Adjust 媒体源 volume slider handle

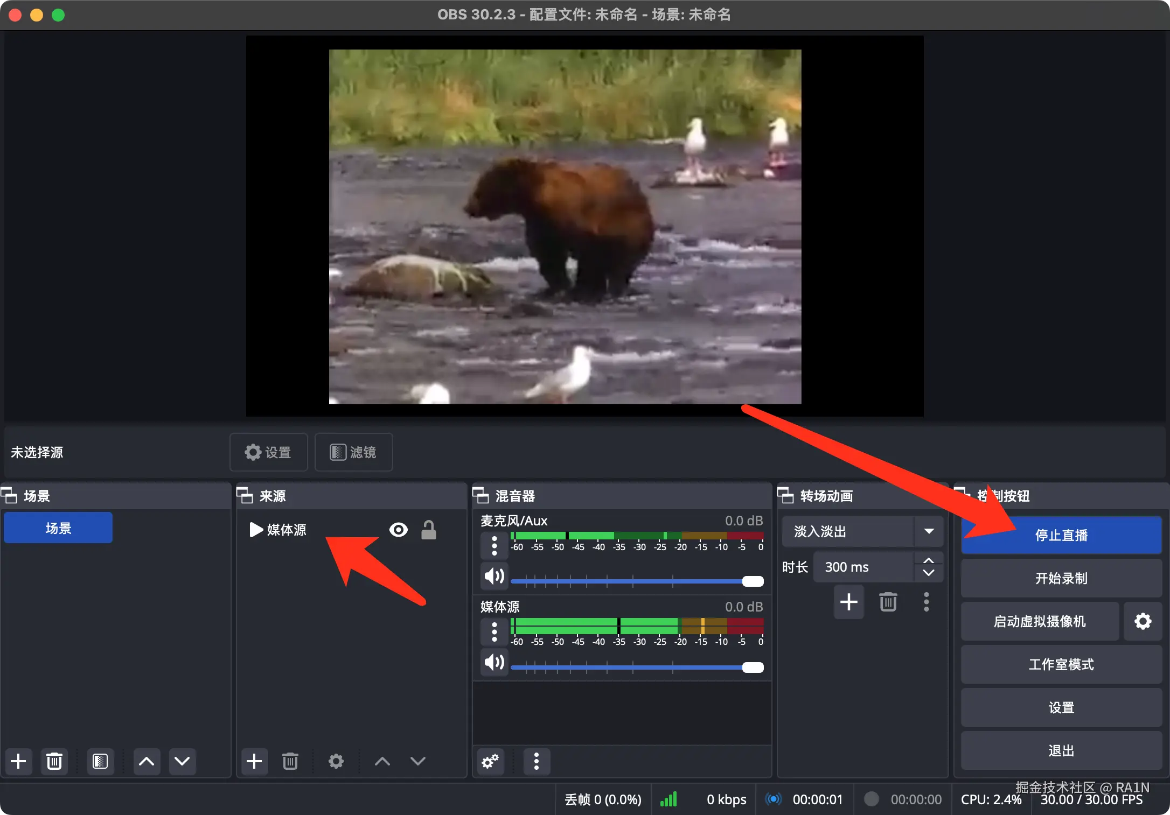753,668
